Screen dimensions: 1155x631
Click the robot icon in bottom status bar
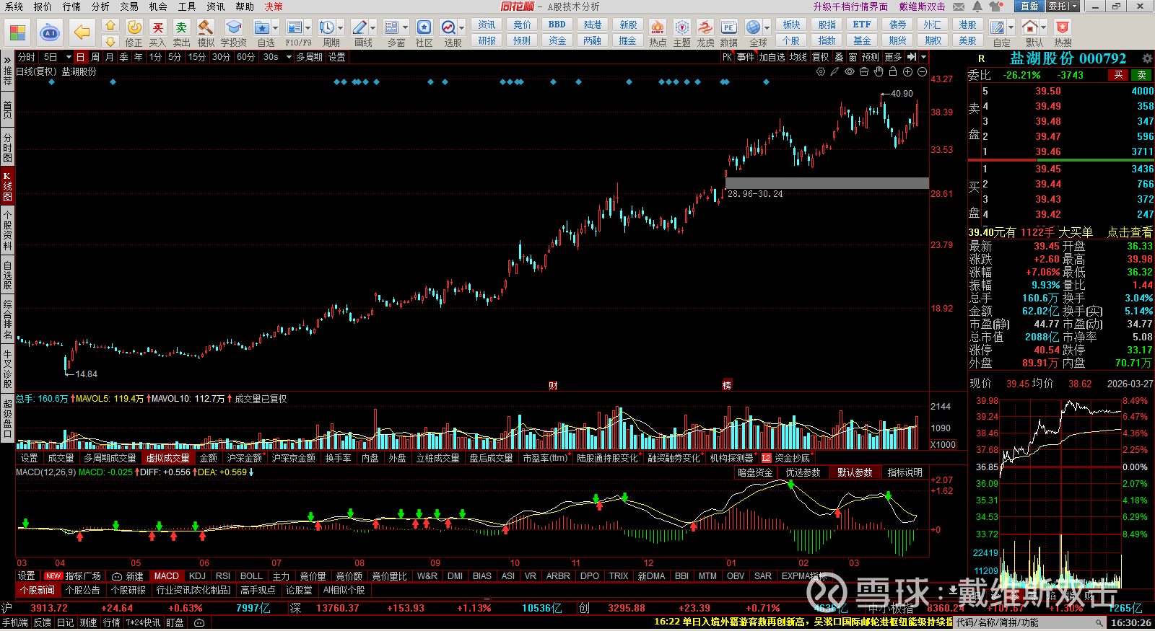(199, 622)
